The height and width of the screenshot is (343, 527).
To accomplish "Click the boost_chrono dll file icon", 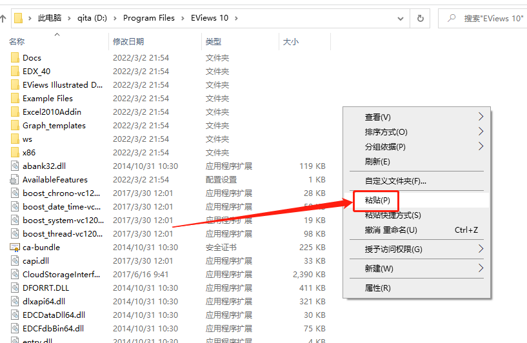I will click(x=15, y=193).
